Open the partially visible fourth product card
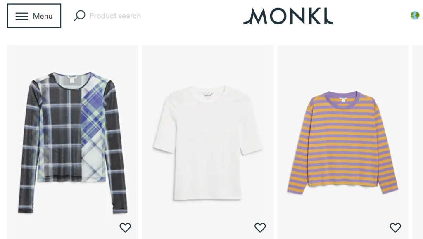423x239 pixels. (418, 142)
